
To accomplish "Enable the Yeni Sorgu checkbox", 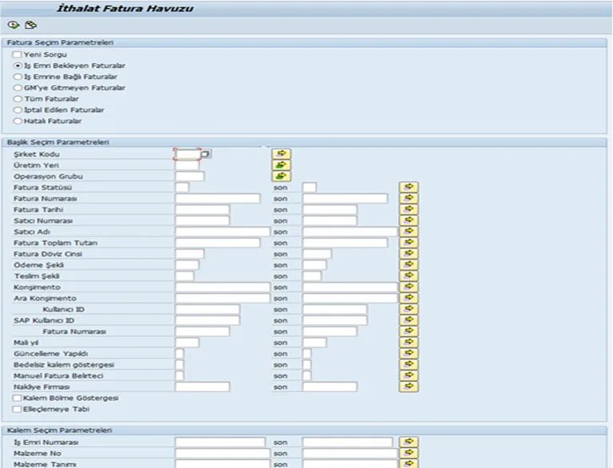I will (x=18, y=54).
